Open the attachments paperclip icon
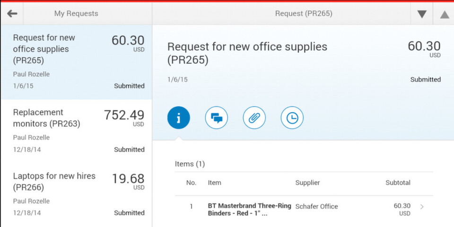This screenshot has width=454, height=227. (x=254, y=118)
